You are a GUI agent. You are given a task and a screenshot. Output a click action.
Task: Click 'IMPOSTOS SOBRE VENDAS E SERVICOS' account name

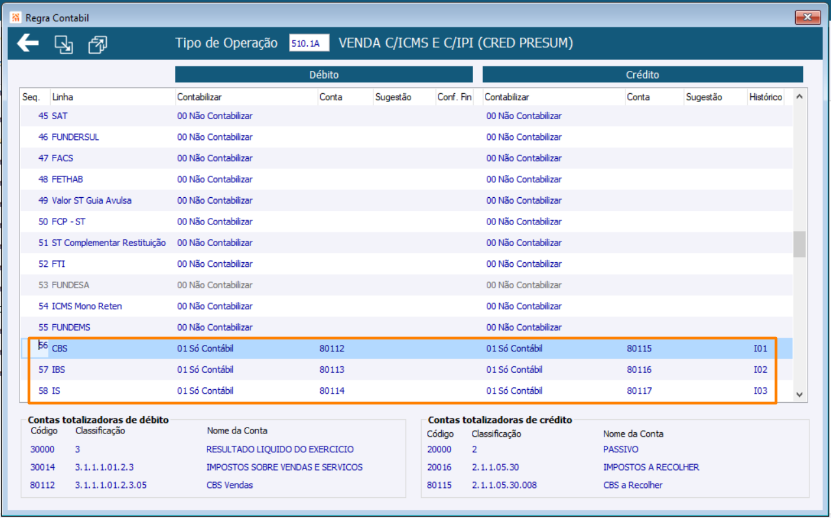pos(284,467)
